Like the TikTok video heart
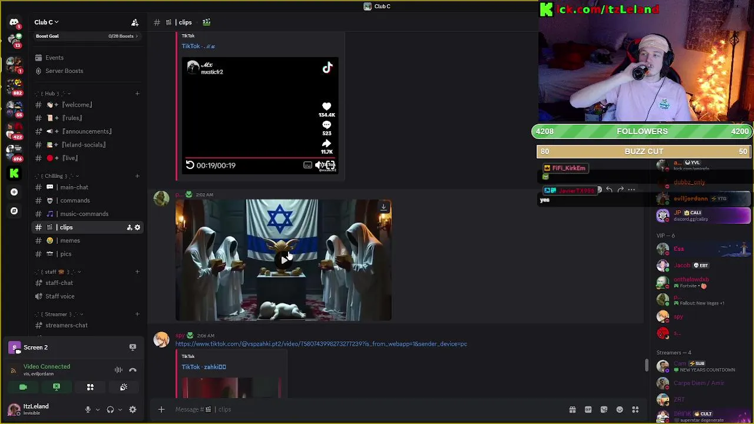Screen dimensions: 754x424 click(327, 106)
